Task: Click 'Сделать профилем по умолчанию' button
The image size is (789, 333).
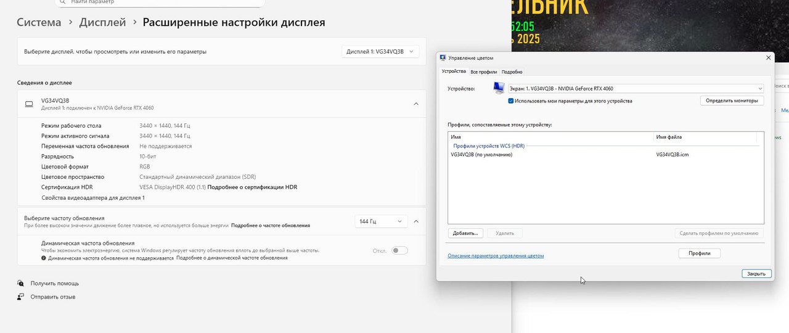Action: point(719,233)
